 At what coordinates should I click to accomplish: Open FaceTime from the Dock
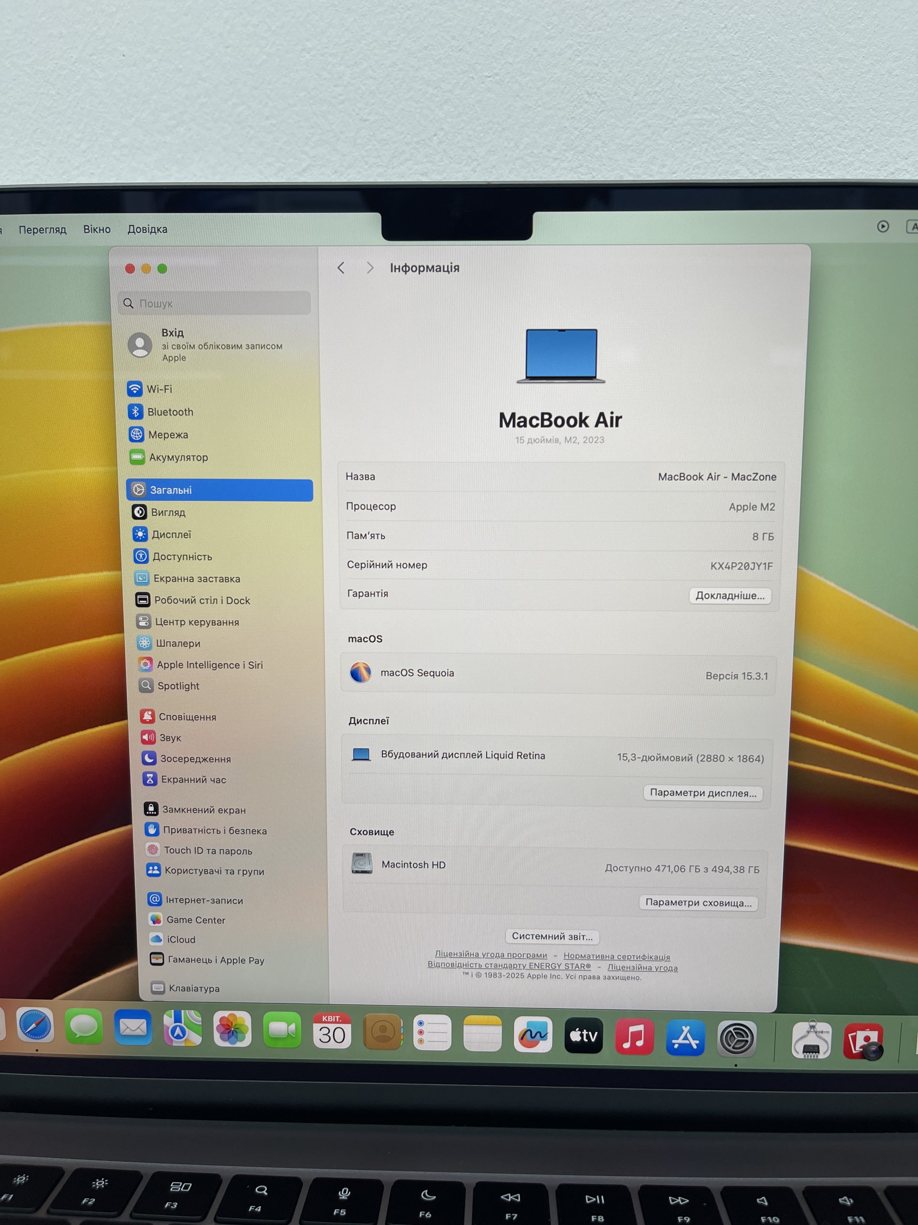click(282, 1030)
